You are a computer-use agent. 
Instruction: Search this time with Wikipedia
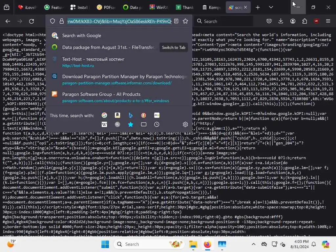(104, 124)
